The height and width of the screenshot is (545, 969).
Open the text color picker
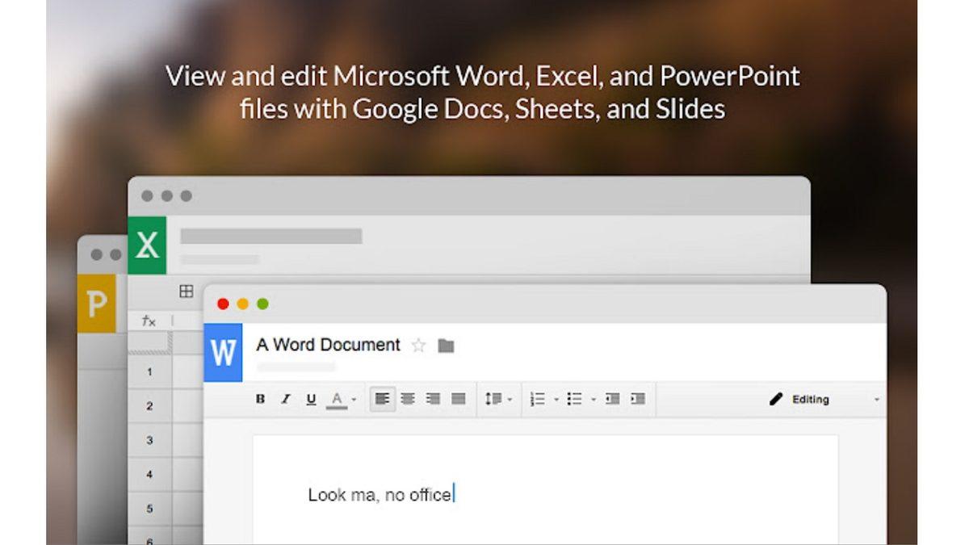point(338,398)
